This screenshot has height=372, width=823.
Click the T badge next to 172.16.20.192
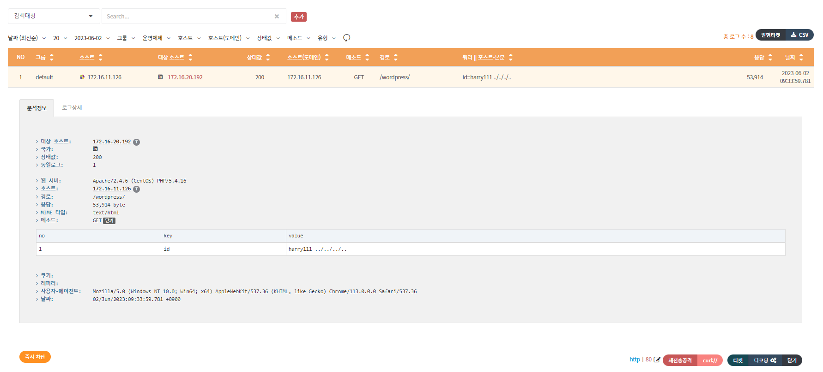[137, 142]
